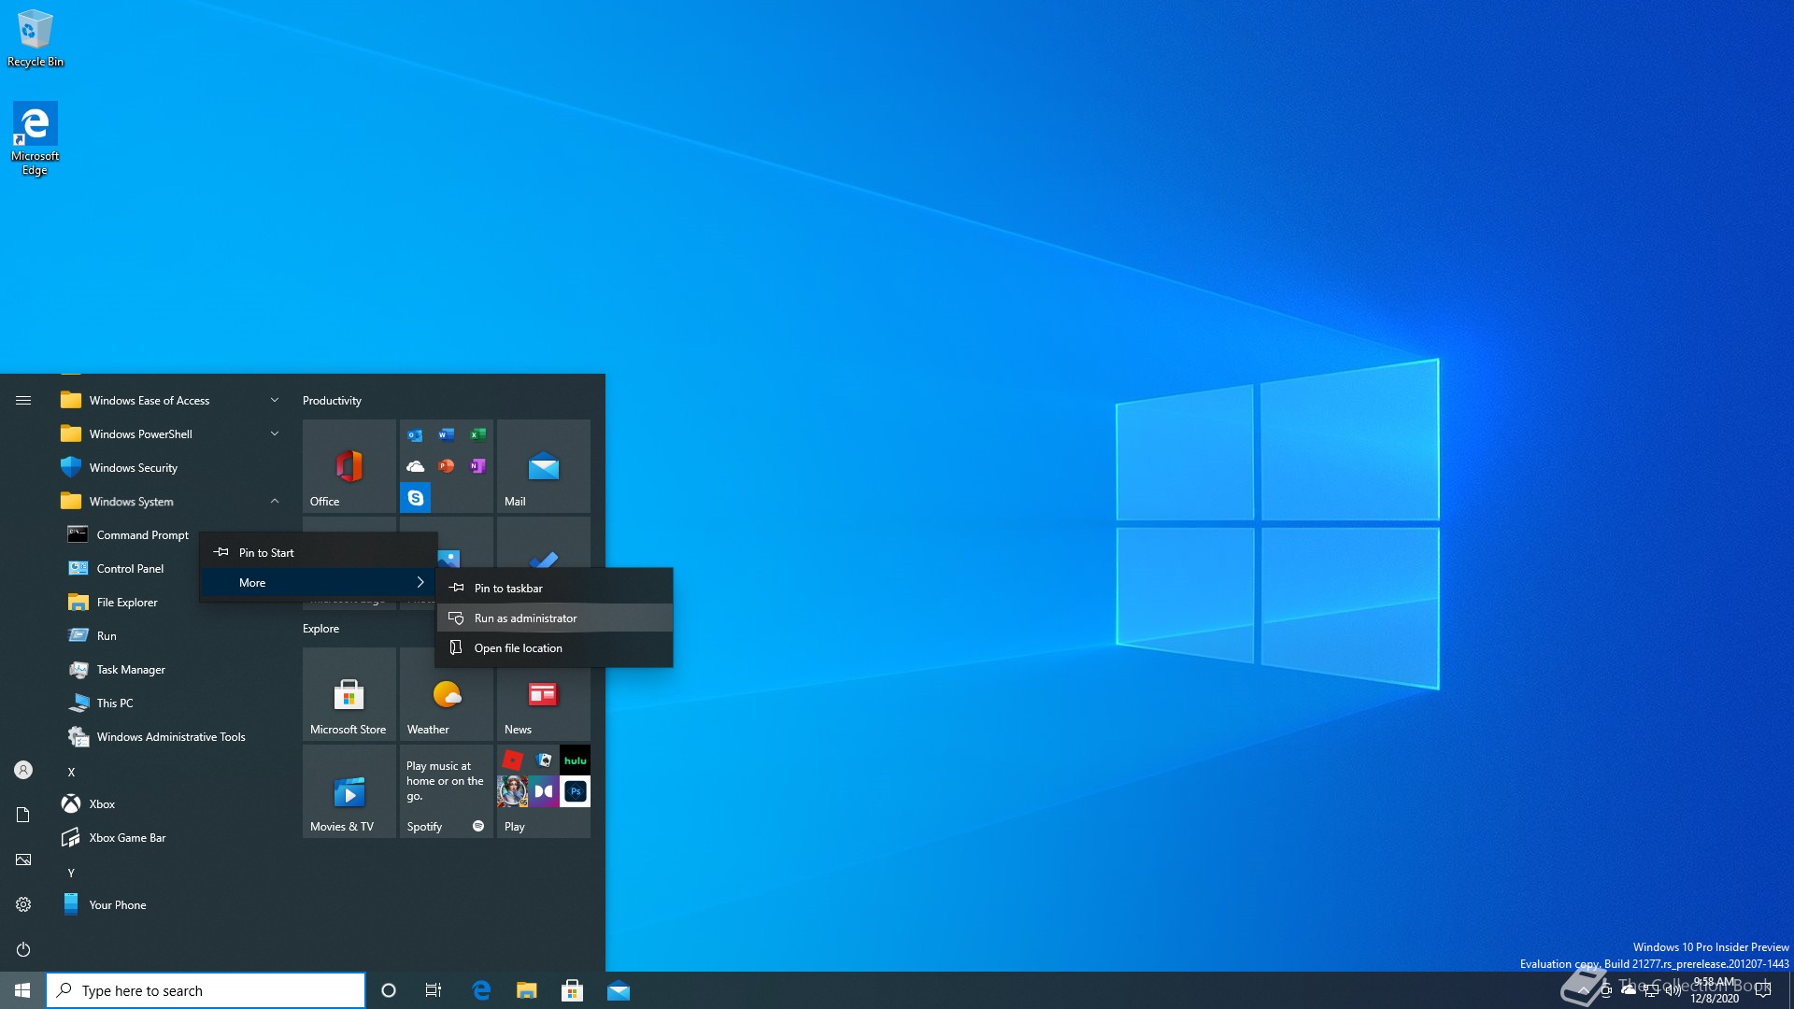Open Microsoft Edge desktop shortcut
The height and width of the screenshot is (1009, 1794).
[x=35, y=138]
